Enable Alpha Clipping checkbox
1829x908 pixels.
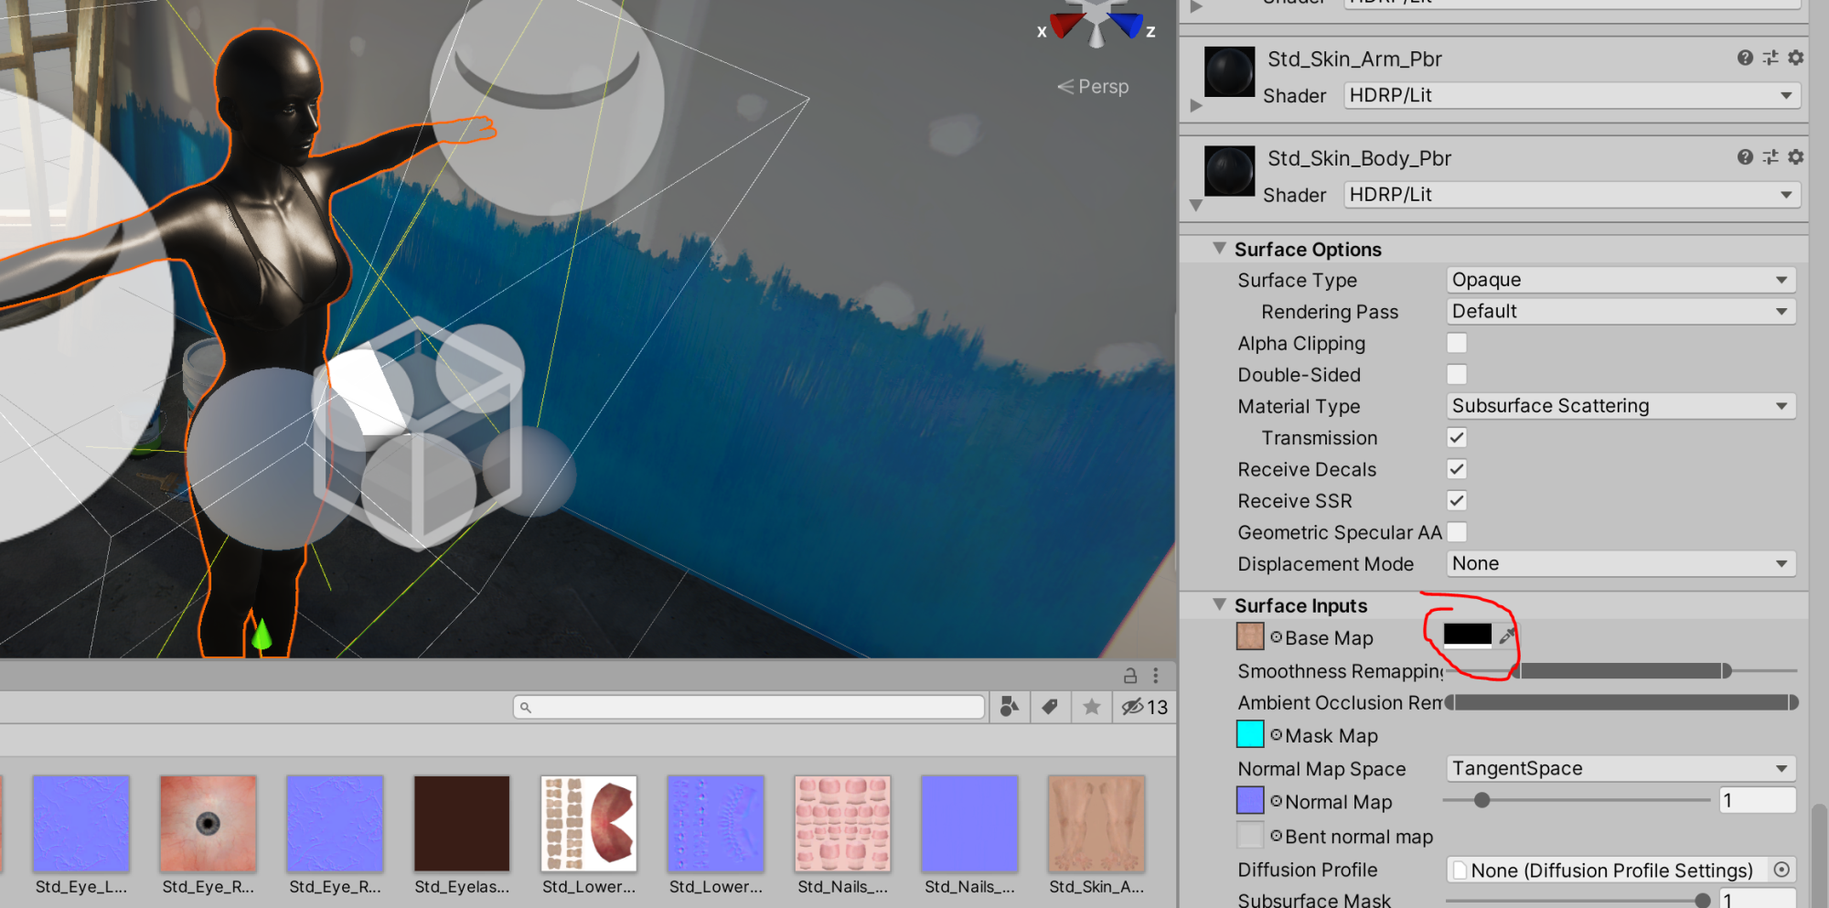coord(1457,343)
